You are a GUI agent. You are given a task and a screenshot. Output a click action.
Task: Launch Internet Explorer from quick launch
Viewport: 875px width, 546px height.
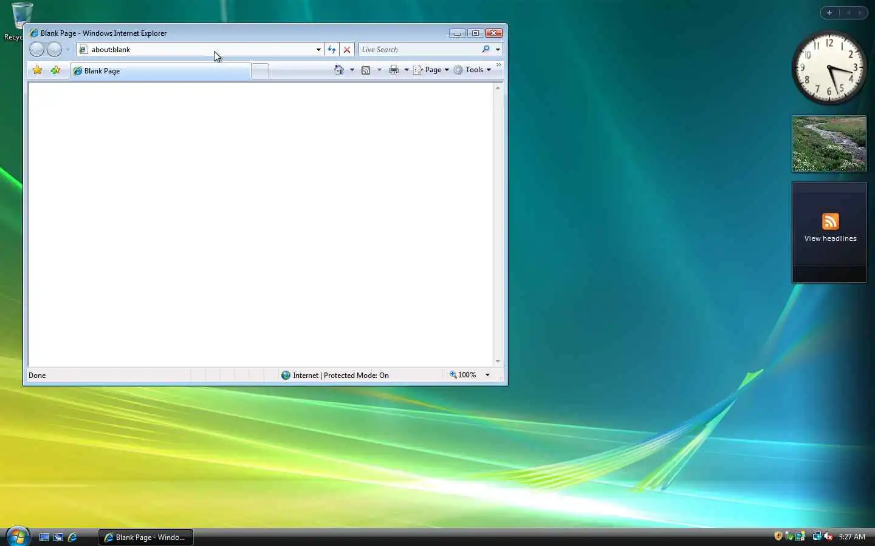(x=72, y=537)
